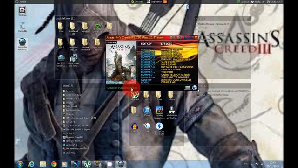The image size is (298, 168).
Task: Open the Arrange option in top bar
Action: click(x=243, y=2)
